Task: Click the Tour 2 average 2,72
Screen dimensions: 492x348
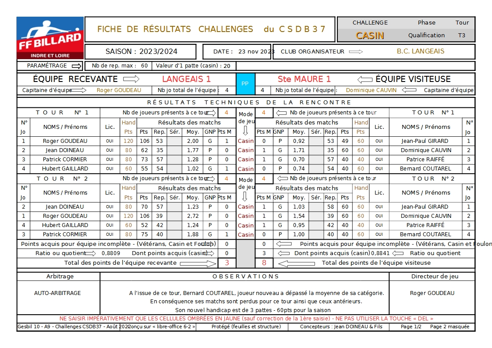Action: point(193,216)
